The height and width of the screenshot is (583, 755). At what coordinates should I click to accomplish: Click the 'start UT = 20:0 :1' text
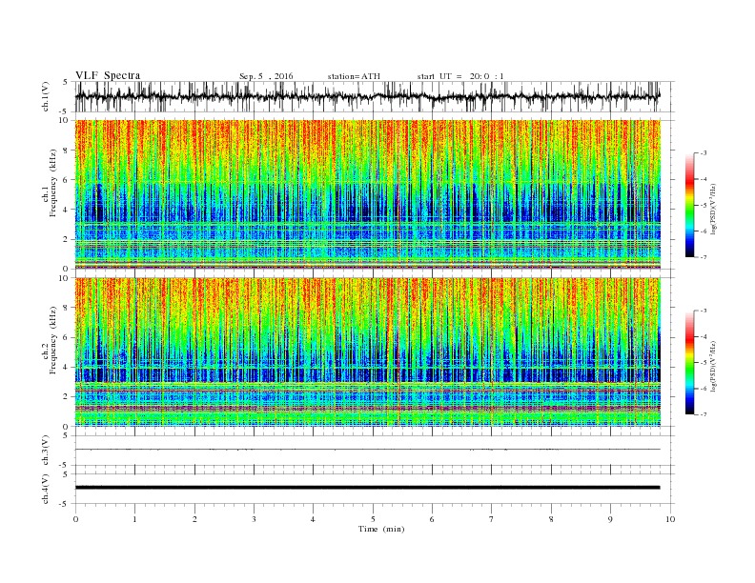(460, 76)
